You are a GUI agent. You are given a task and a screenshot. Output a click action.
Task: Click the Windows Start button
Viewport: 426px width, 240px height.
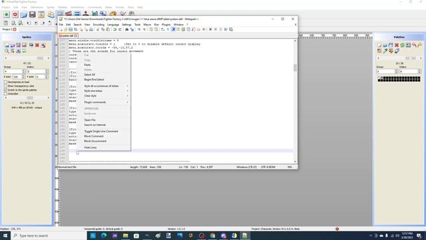pos(5,235)
